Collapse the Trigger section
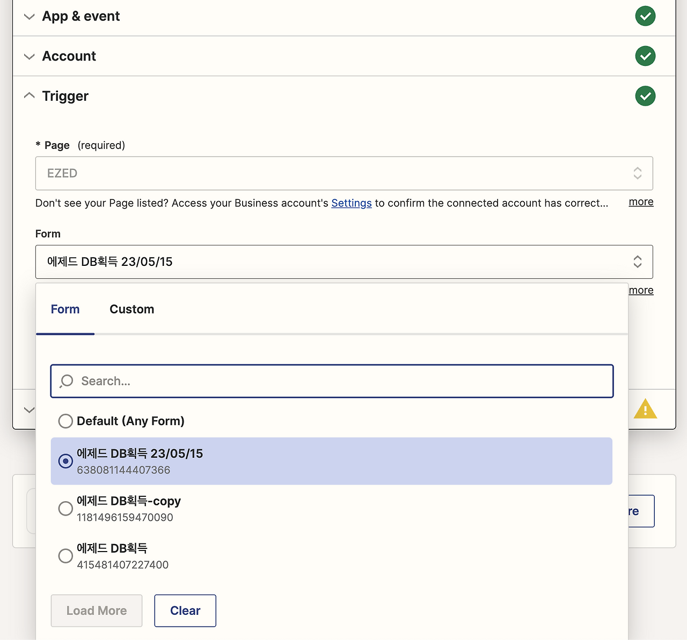 [x=30, y=96]
